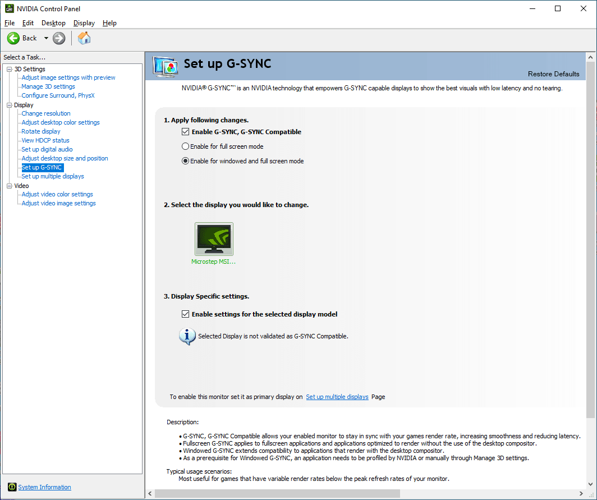The width and height of the screenshot is (597, 500).
Task: Go to Change resolution
Action: point(45,113)
